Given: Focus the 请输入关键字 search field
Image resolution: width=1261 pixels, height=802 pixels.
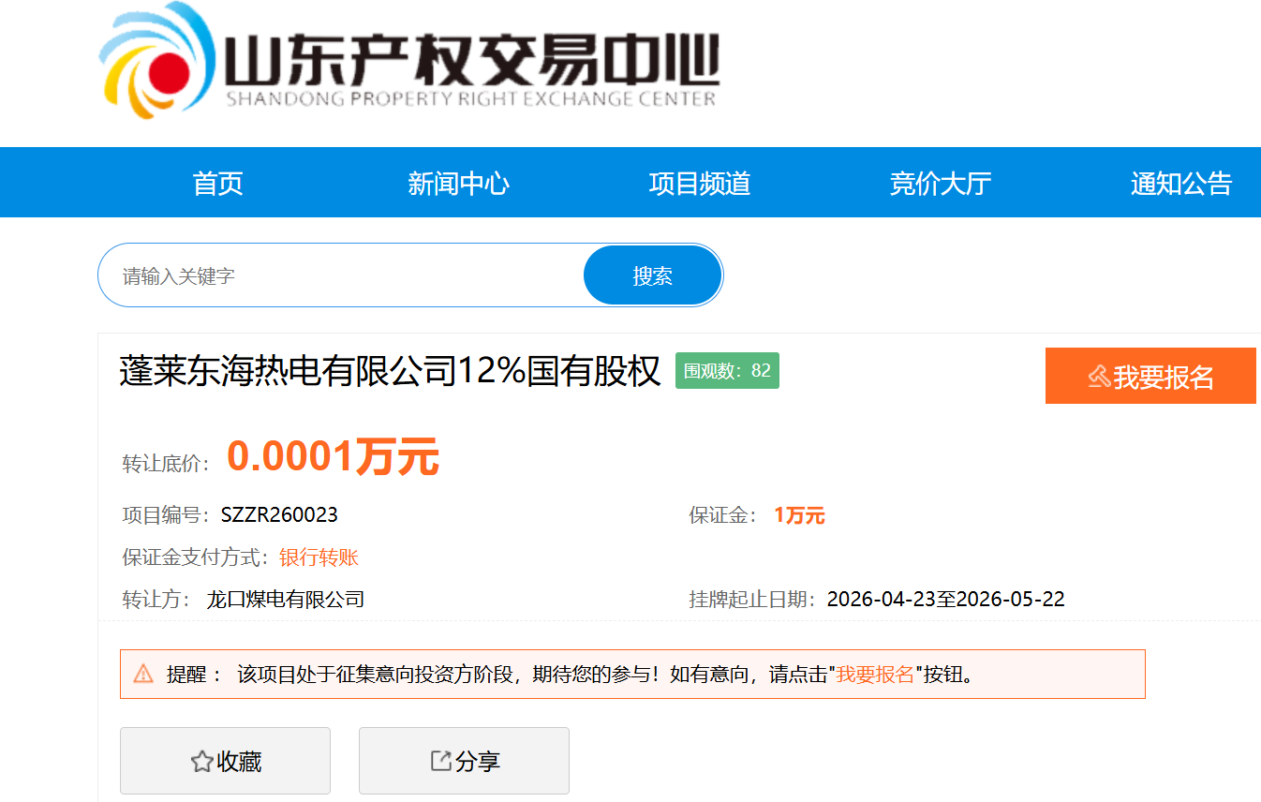Looking at the screenshot, I should (347, 276).
